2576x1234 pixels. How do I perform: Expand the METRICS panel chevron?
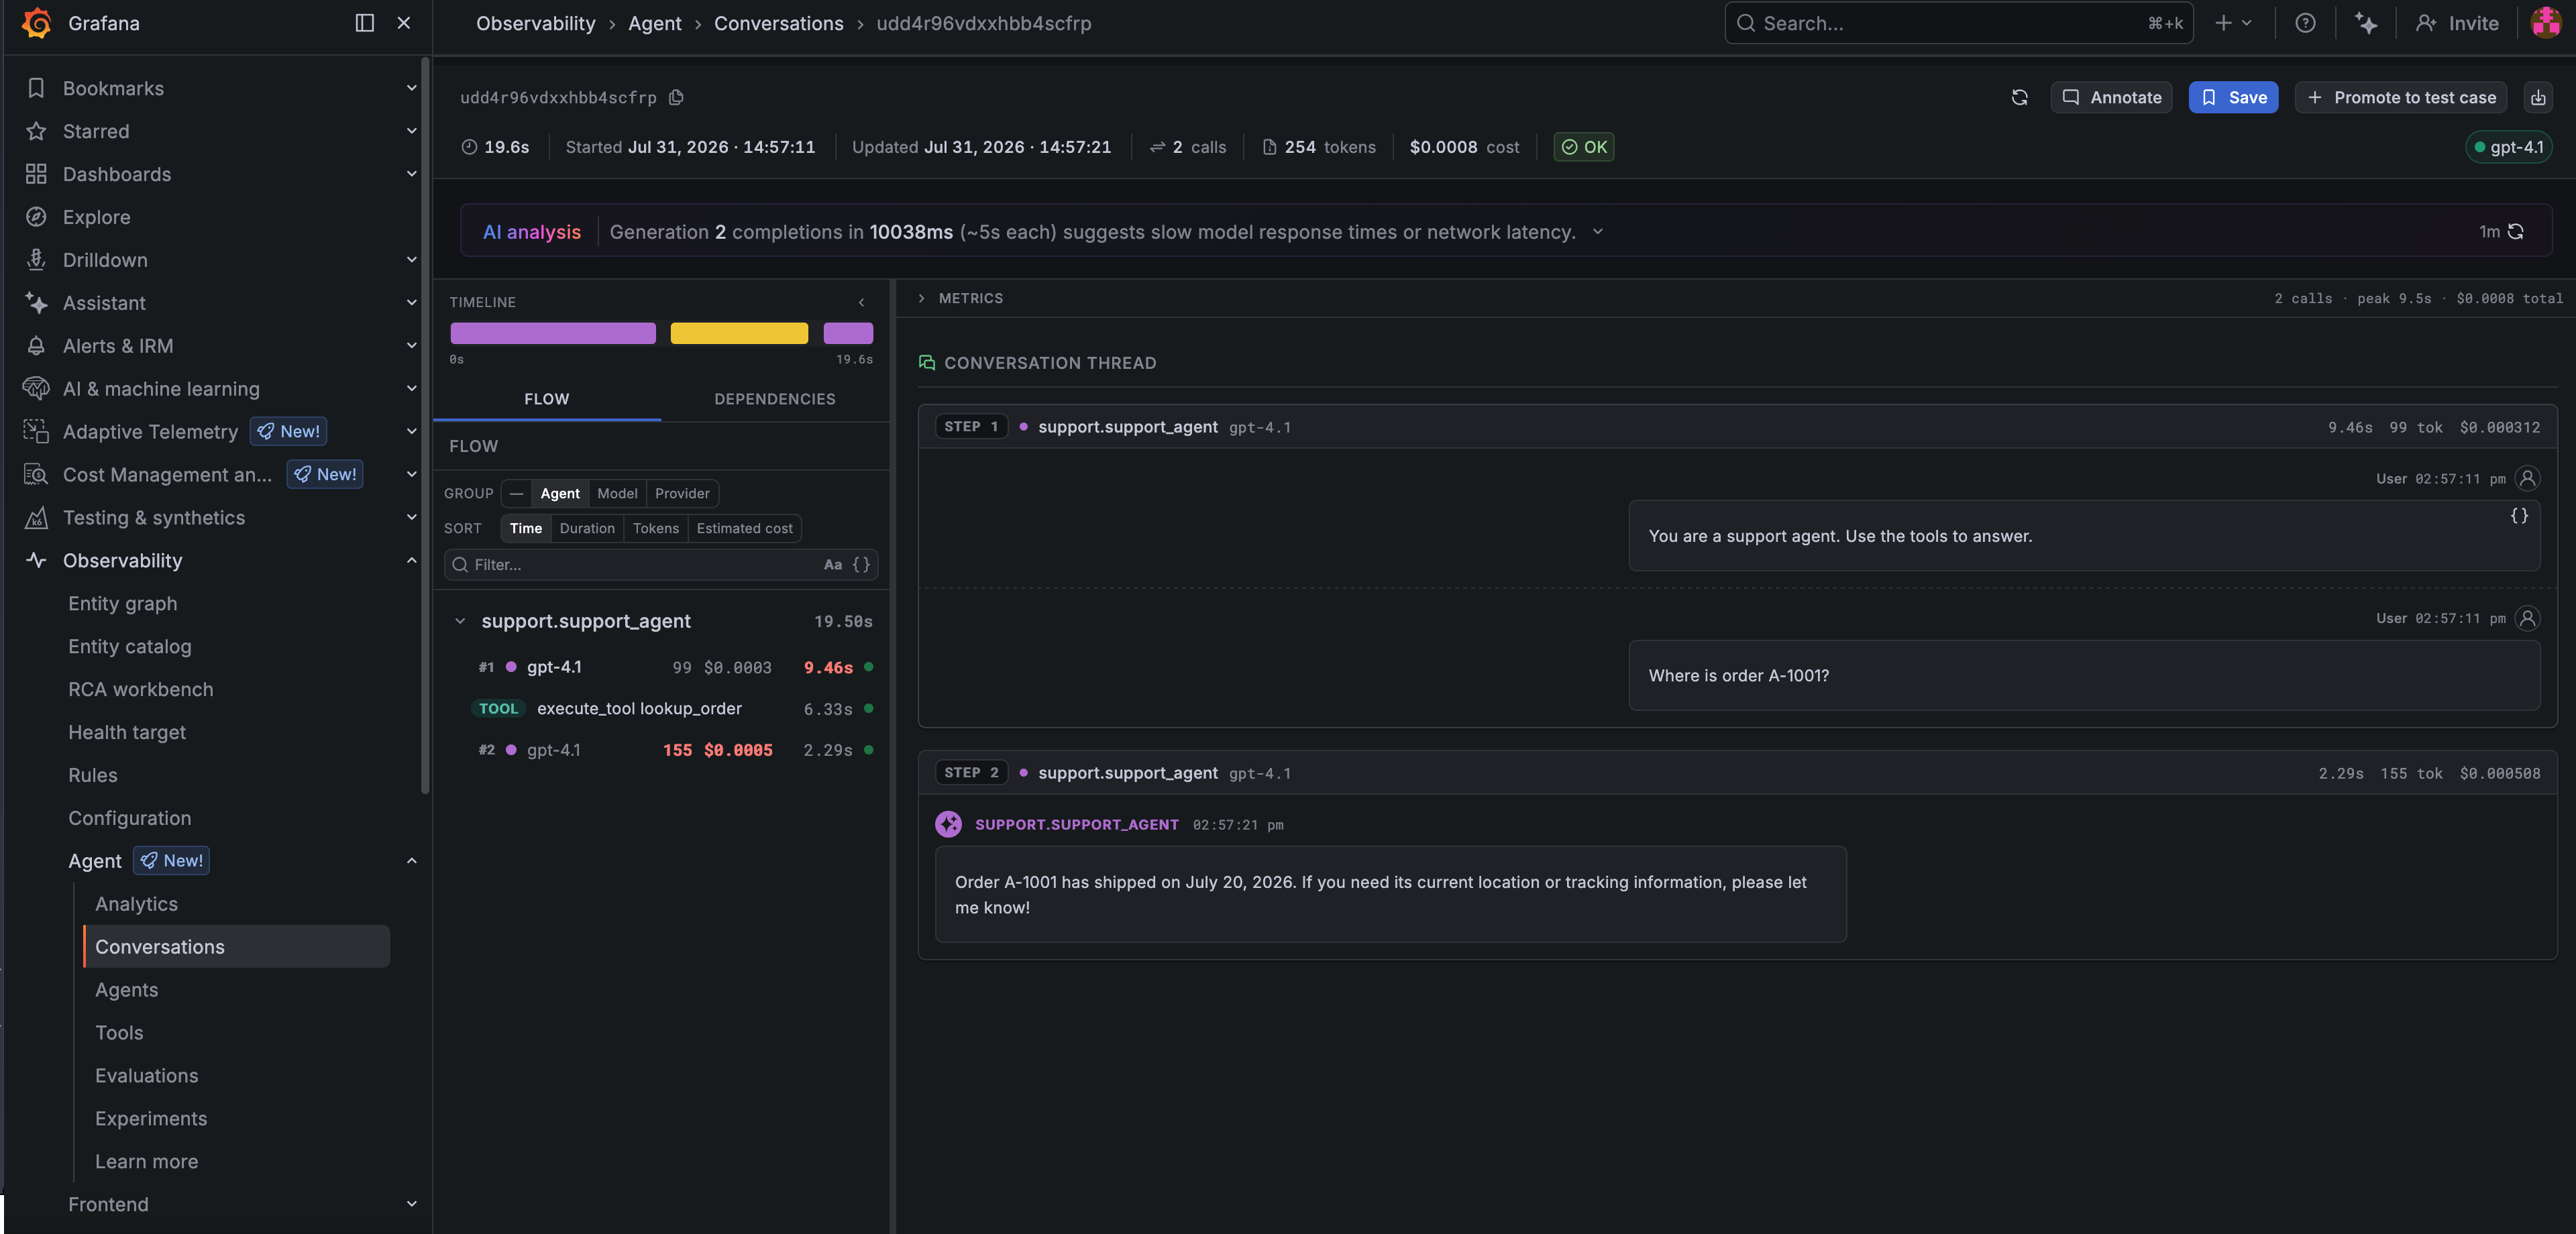(921, 299)
